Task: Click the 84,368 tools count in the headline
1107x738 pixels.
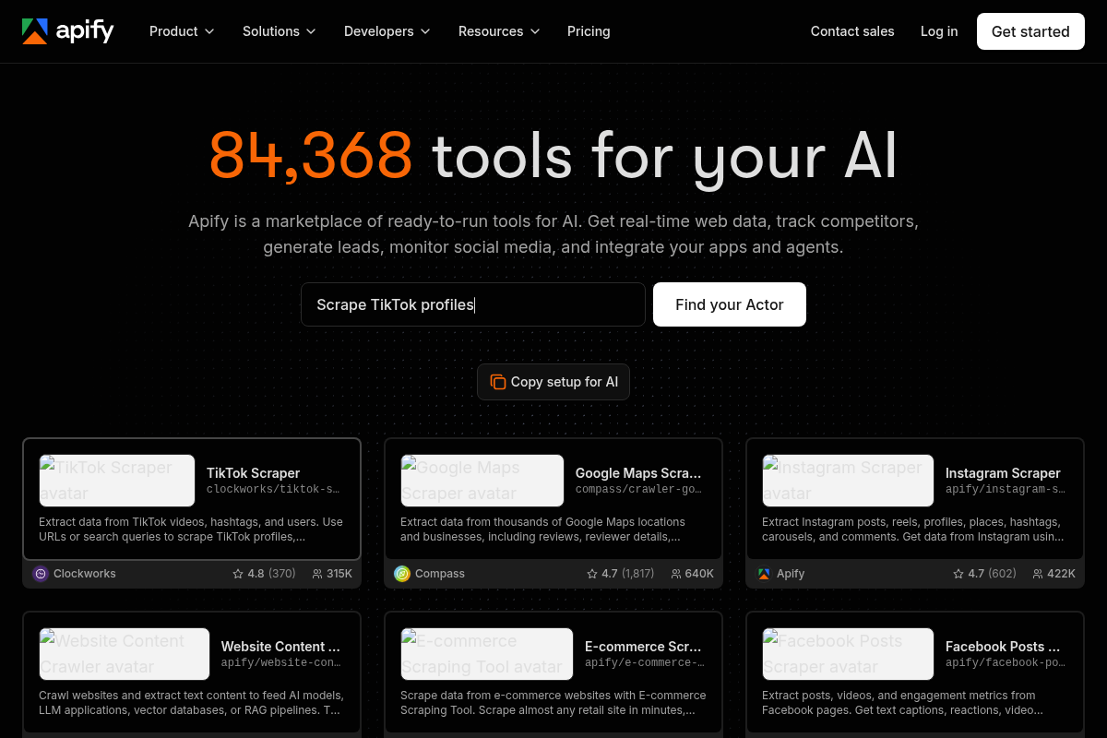Action: (311, 154)
